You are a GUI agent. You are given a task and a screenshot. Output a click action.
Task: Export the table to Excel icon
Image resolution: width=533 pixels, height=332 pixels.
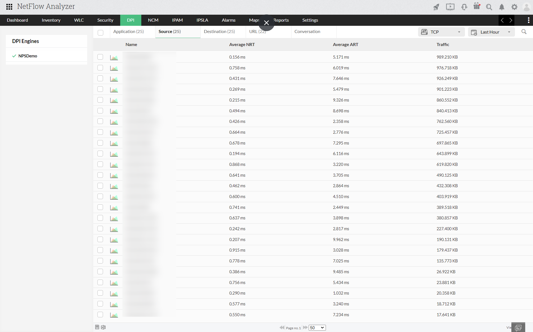coord(103,327)
